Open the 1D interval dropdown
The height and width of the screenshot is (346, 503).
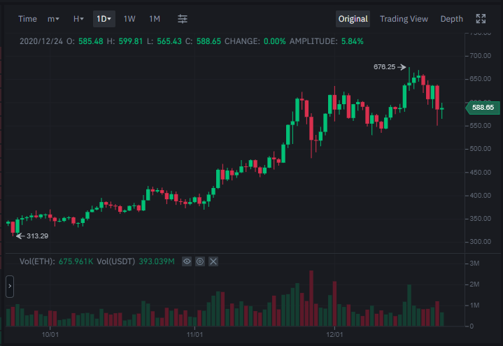(104, 19)
